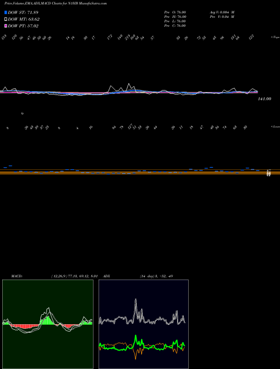The height and width of the screenshot is (369, 280).
Task: Click the 'ADX' panel heading
Action: (106, 276)
